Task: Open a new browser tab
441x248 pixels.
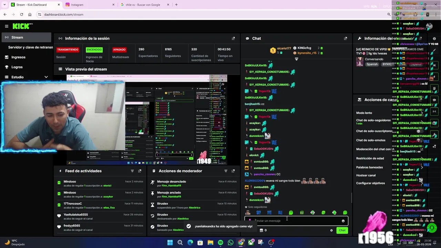Action: 176,5
